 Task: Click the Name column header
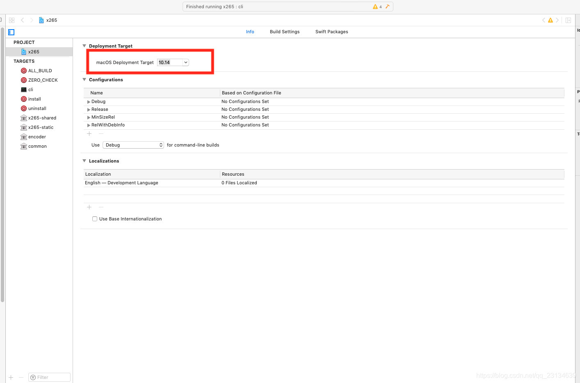[x=152, y=93]
